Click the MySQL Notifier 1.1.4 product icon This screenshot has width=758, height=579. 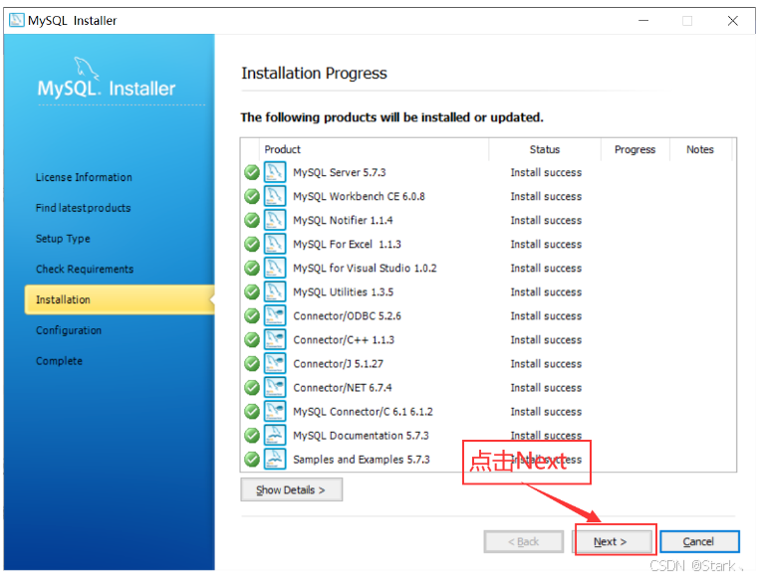[x=275, y=220]
